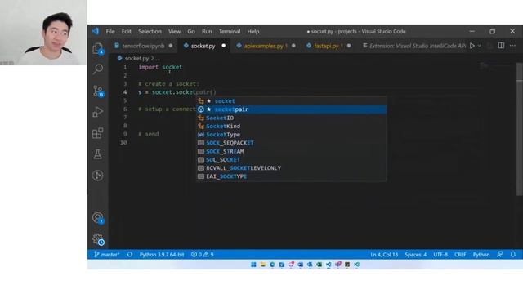Viewport: 523px width, 294px height.
Task: Select the SocketKind suggestion
Action: click(291, 126)
